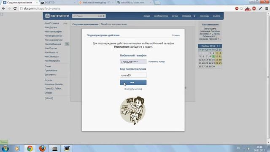
Task: Click Я не получил код link
Action: [x=133, y=89]
